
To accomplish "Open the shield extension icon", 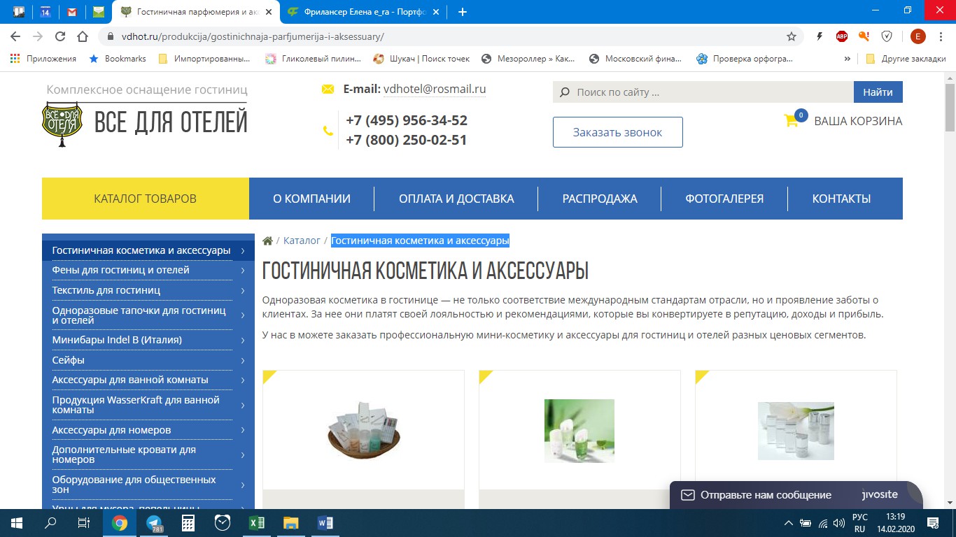I will [887, 36].
